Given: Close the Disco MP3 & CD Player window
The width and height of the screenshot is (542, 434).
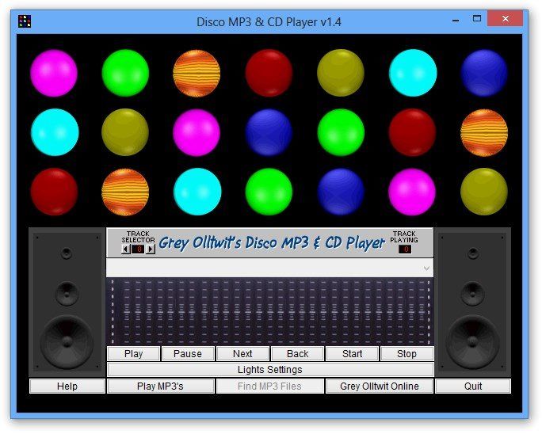Looking at the screenshot, I should tap(505, 19).
